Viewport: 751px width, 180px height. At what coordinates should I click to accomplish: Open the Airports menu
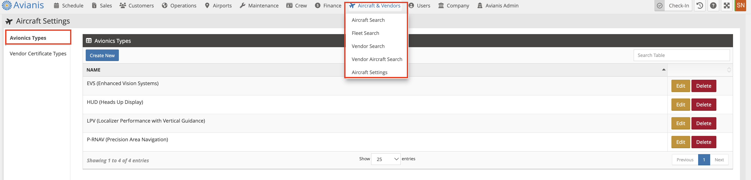click(218, 6)
